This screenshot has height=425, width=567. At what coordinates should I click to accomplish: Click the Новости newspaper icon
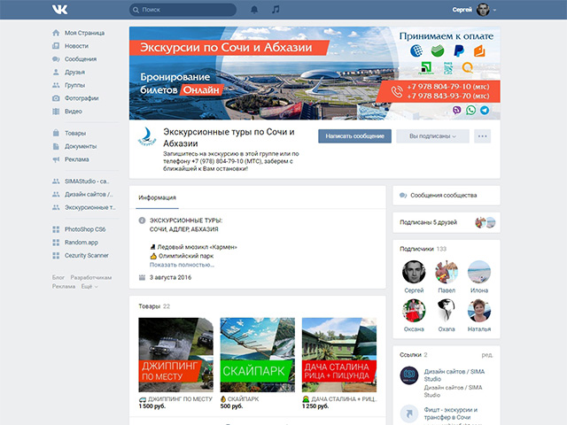[x=56, y=46]
